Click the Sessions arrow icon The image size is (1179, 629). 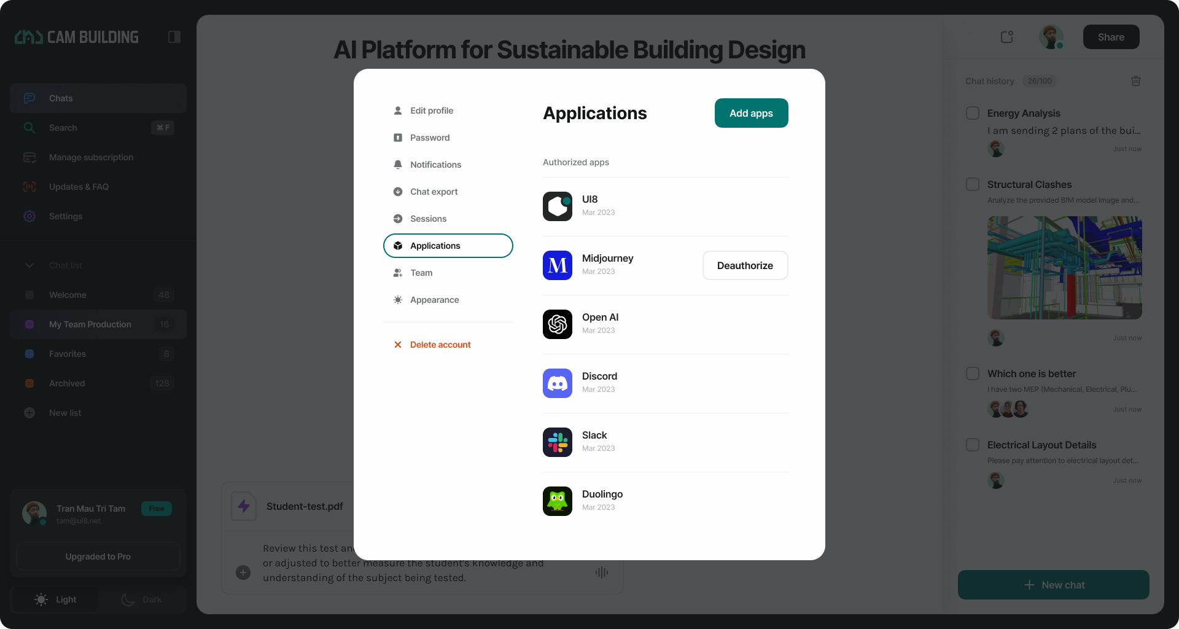[x=398, y=219]
